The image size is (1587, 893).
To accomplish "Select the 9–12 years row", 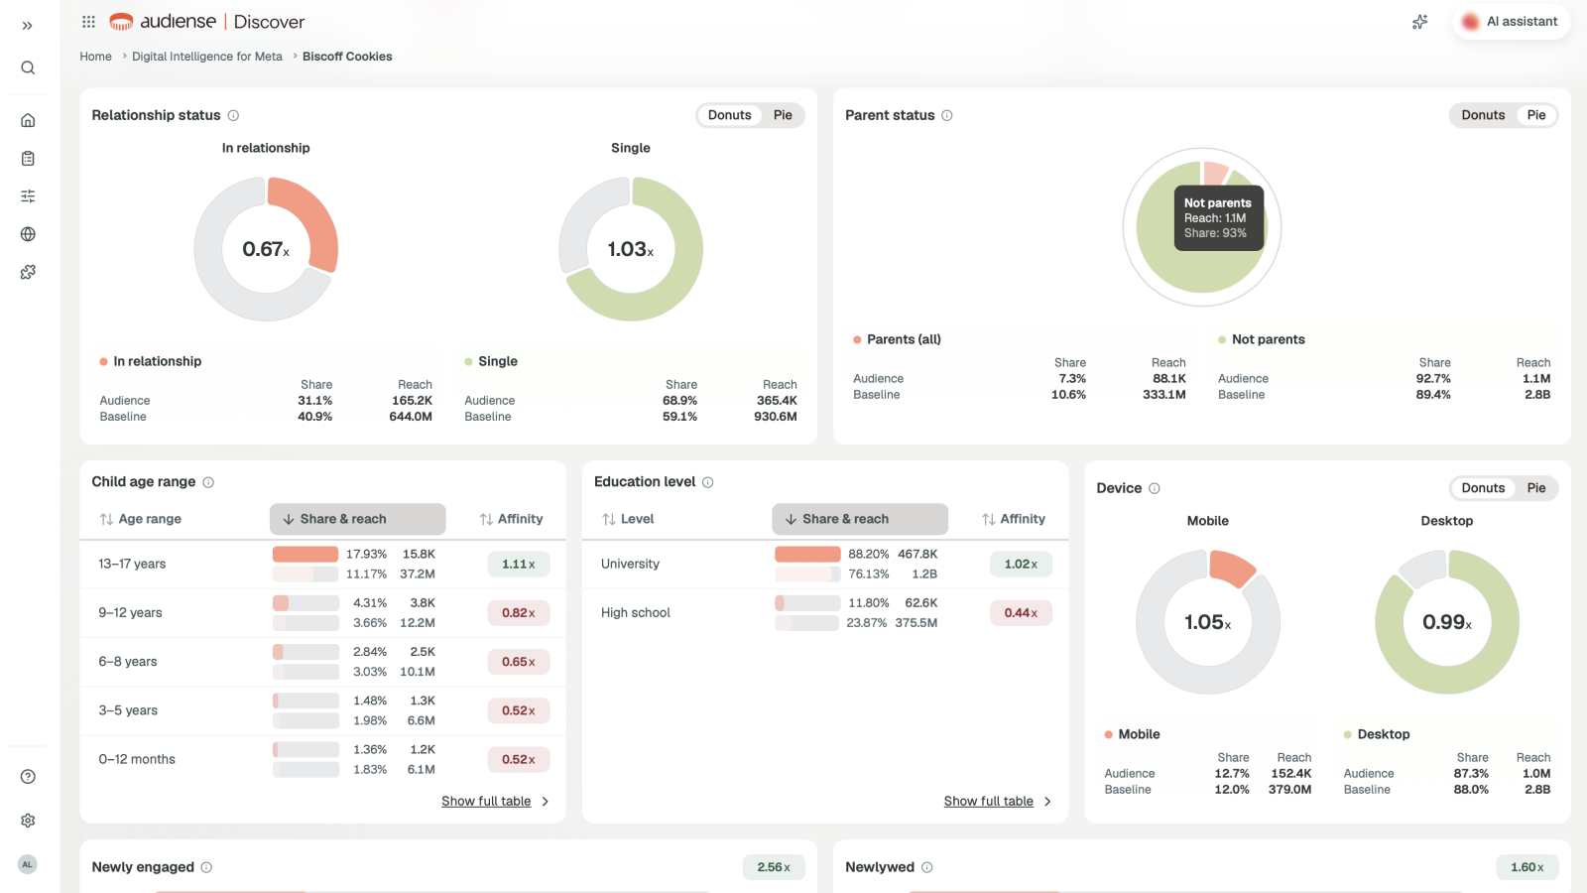I will [x=322, y=613].
